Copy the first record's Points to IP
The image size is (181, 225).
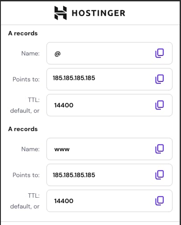coord(160,79)
